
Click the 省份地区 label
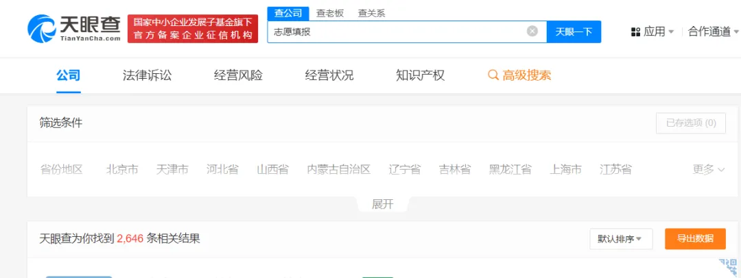point(62,169)
